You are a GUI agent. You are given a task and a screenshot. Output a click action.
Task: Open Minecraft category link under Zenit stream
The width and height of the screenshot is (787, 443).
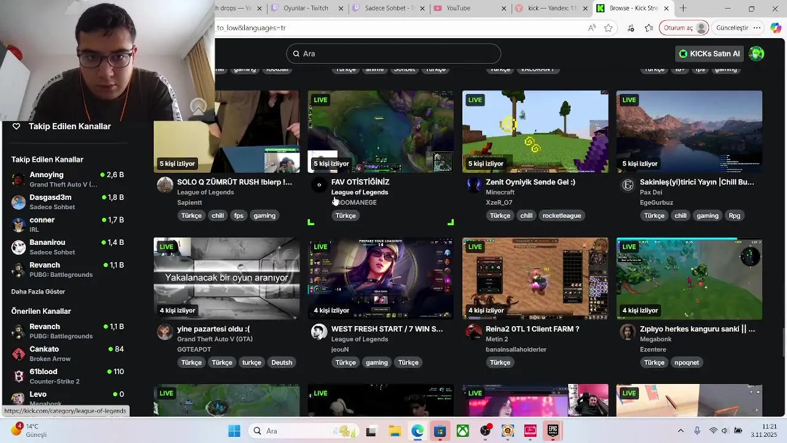click(500, 192)
